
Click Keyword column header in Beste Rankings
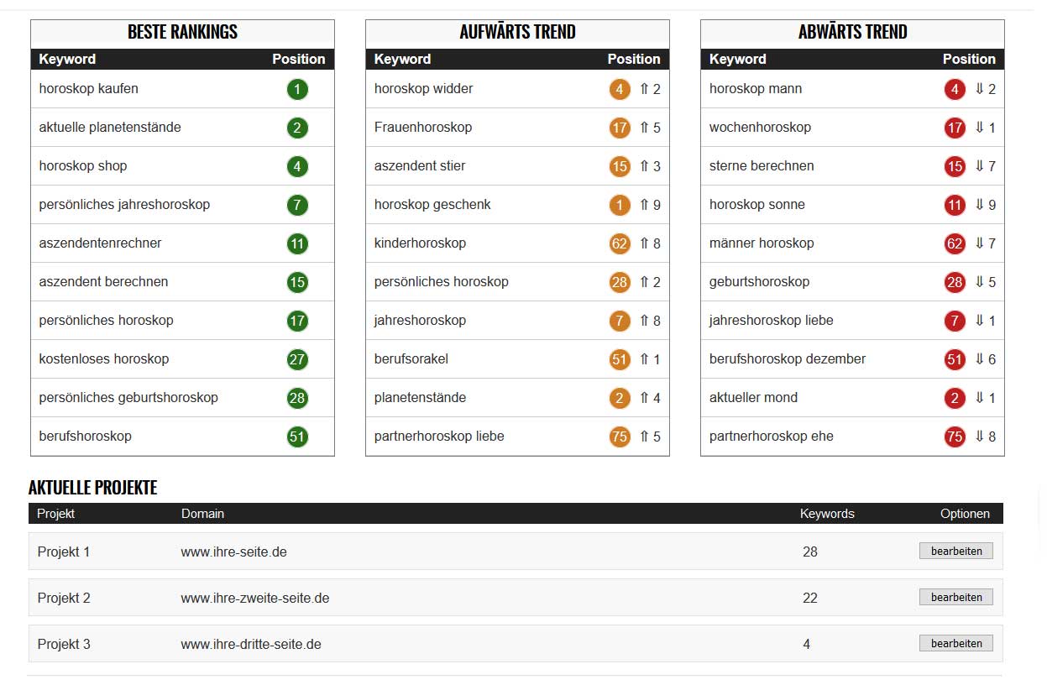(x=67, y=60)
